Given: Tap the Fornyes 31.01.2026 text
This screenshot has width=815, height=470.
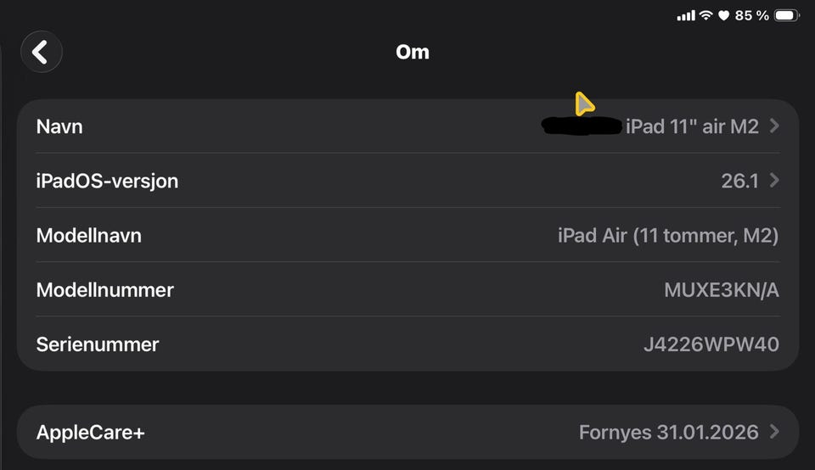Looking at the screenshot, I should 668,432.
